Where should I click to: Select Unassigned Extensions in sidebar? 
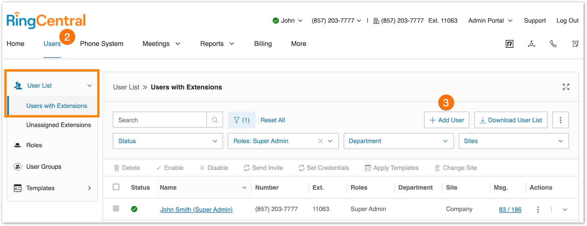click(58, 125)
